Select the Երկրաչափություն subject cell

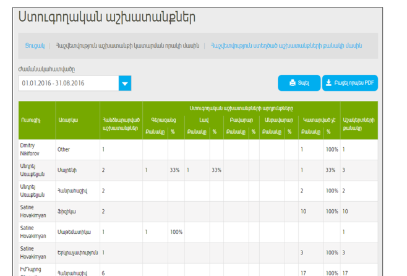tap(77, 252)
